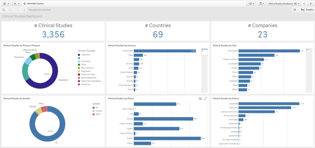315x148 pixels.
Task: Click the Belgium country label
Action: point(130,77)
